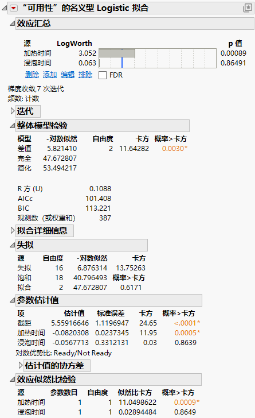Collapse the nominal Logistic fit report outline
The height and width of the screenshot is (418, 255).
[4, 8]
